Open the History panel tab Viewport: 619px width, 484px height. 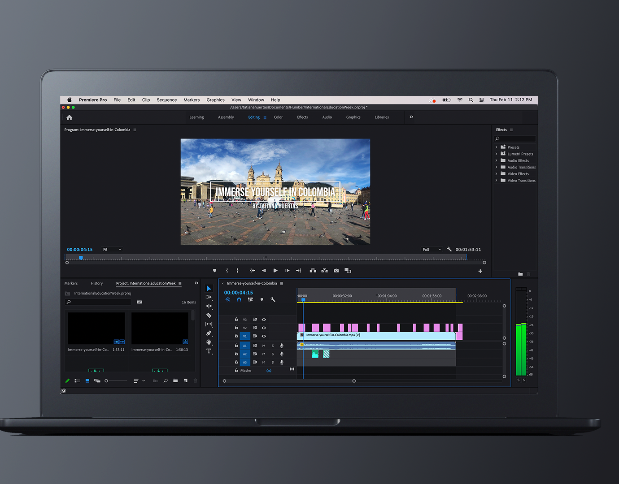pos(97,283)
